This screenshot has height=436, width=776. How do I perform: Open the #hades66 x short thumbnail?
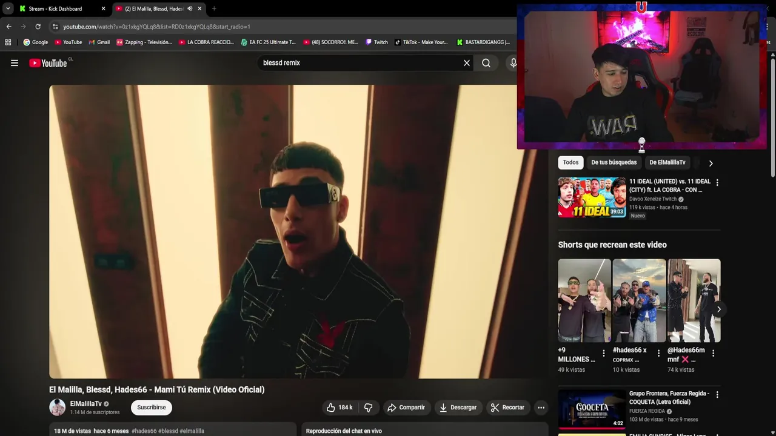pyautogui.click(x=639, y=300)
